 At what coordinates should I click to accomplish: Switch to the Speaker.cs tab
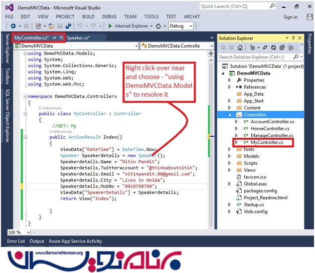[78, 38]
